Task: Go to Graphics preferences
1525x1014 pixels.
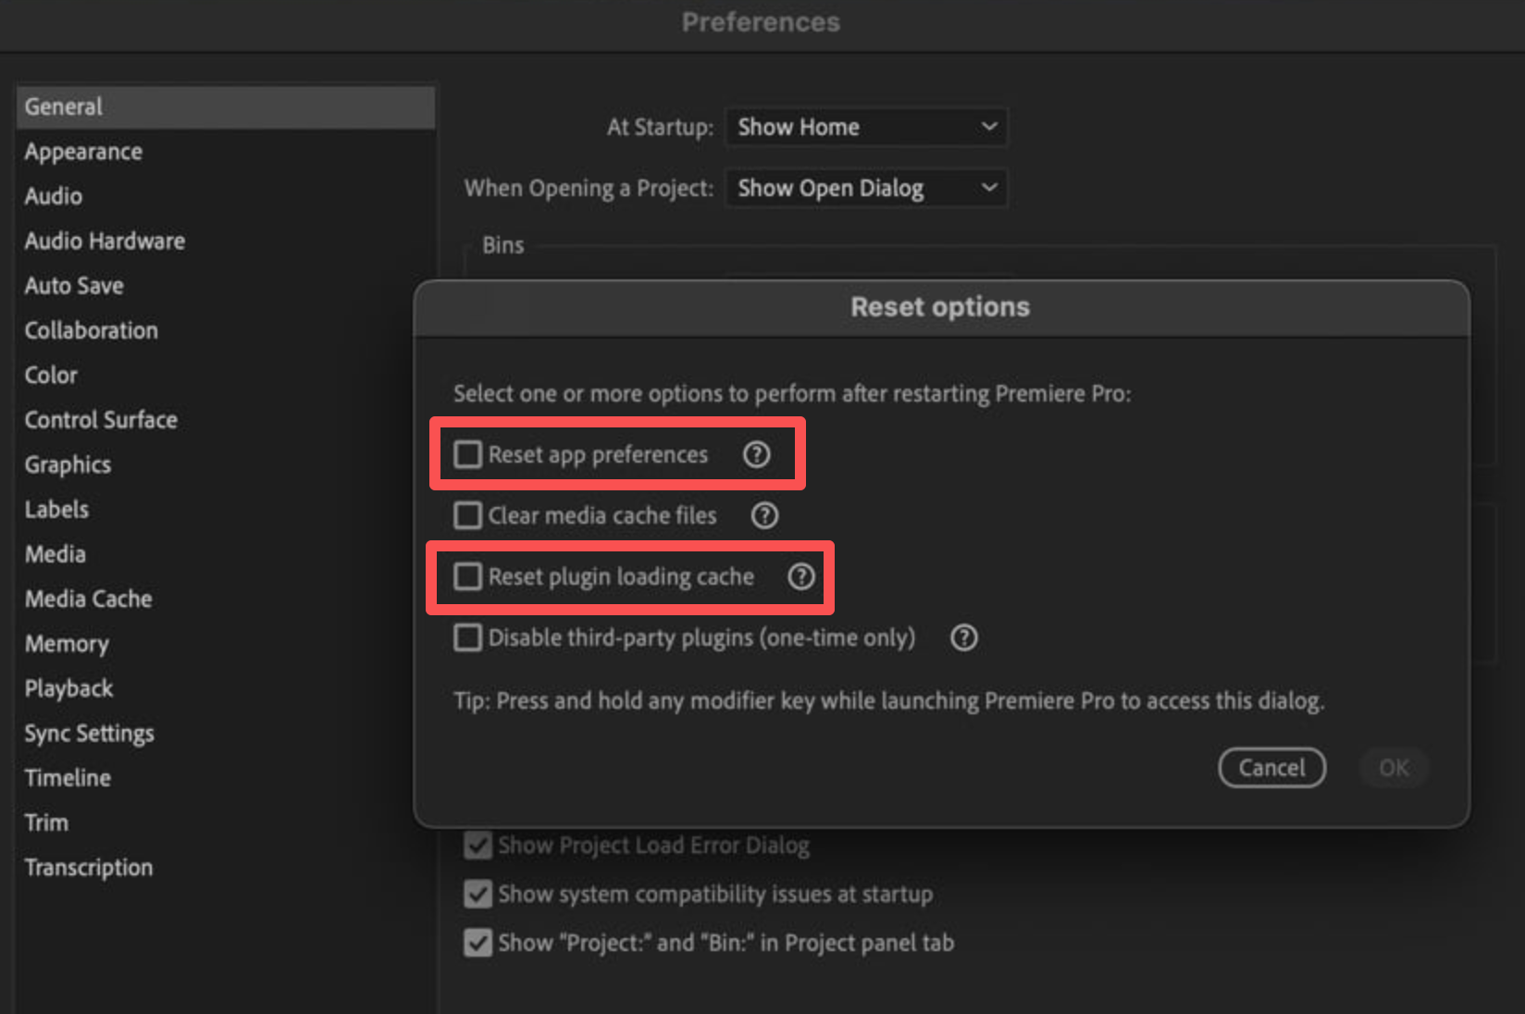Action: (x=68, y=464)
